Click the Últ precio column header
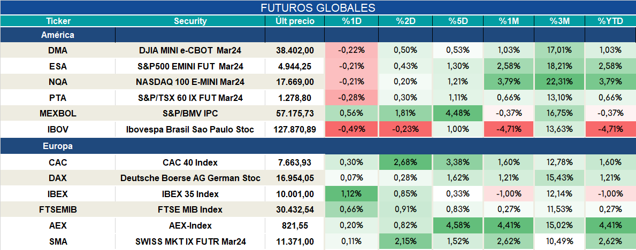Image resolution: width=636 pixels, height=250 pixels. tap(295, 21)
